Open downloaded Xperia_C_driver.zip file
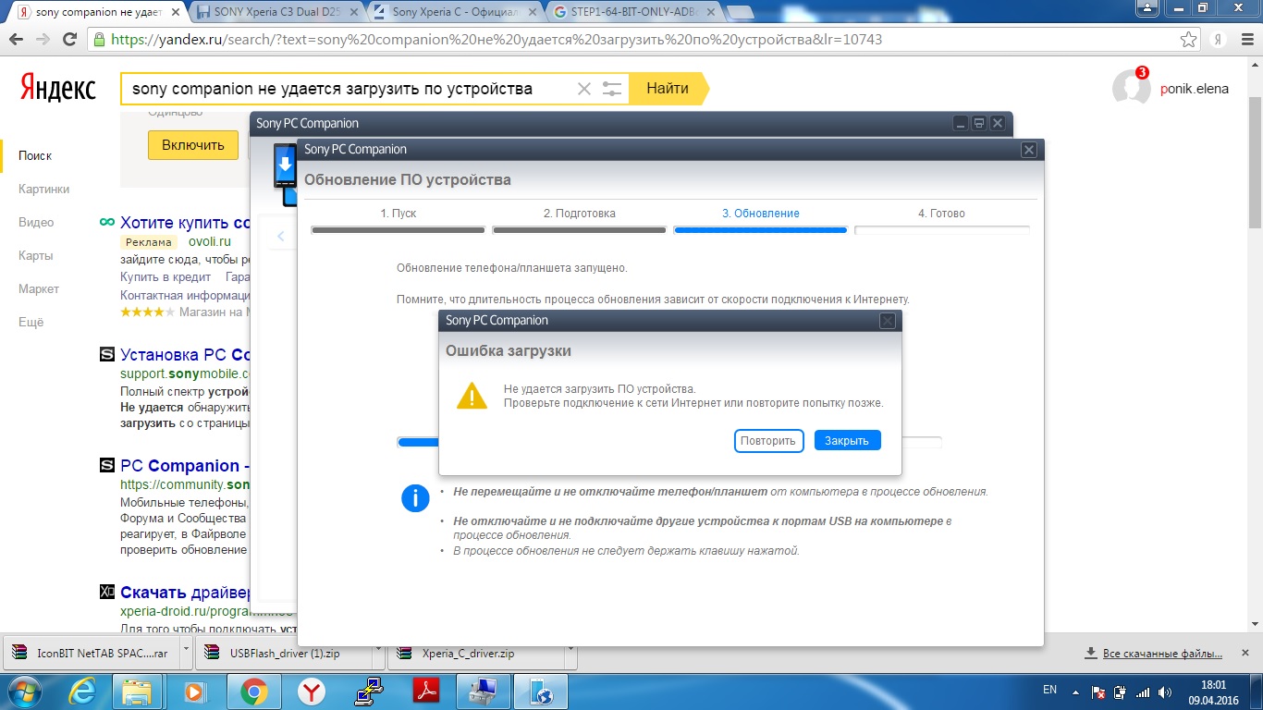The width and height of the screenshot is (1263, 710). point(477,653)
